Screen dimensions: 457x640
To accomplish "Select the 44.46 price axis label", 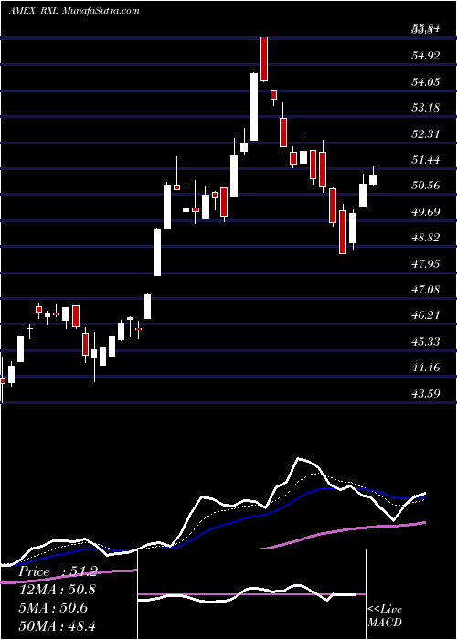I will coord(426,368).
